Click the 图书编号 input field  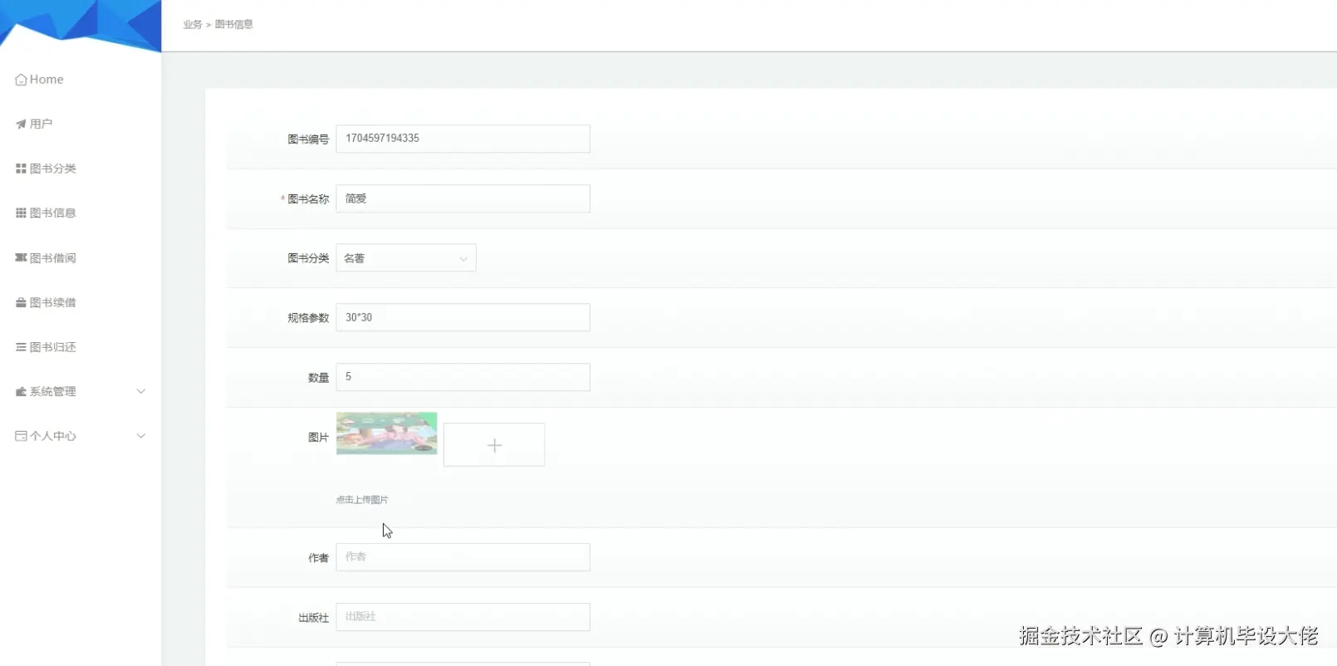463,139
